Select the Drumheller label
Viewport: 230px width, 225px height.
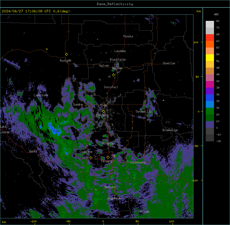pos(170,130)
